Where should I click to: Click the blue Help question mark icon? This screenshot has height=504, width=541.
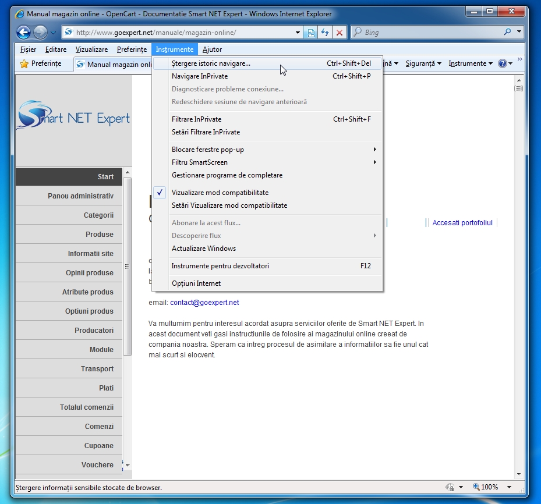pyautogui.click(x=502, y=63)
